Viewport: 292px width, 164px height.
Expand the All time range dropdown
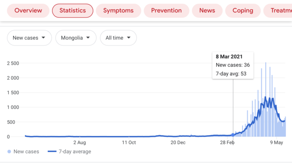pos(119,38)
